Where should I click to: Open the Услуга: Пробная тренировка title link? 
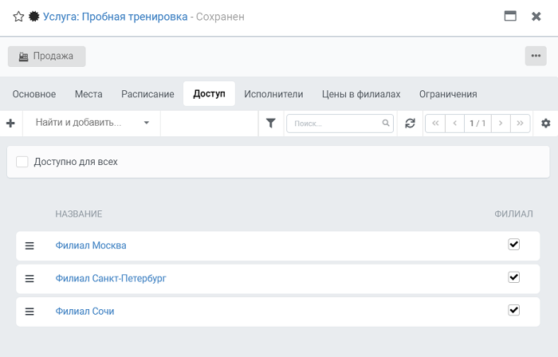[116, 17]
